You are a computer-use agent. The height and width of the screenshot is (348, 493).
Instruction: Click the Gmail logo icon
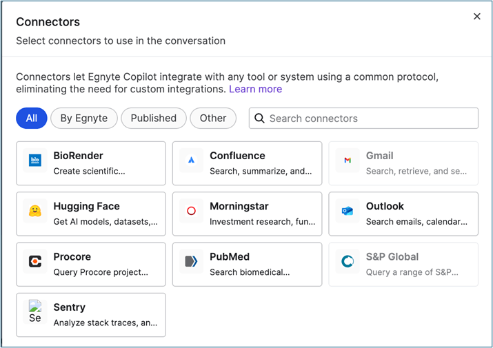(348, 161)
